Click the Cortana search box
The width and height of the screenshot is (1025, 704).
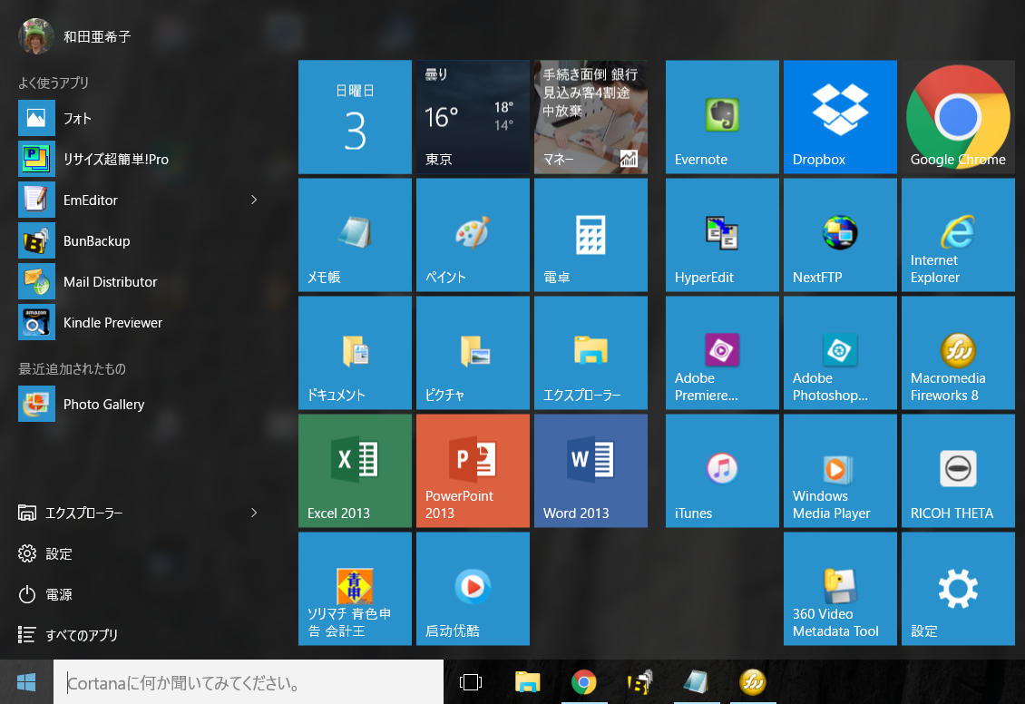[x=249, y=682]
